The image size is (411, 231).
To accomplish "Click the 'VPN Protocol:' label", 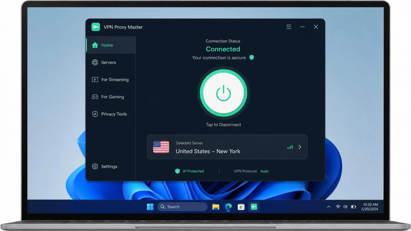I will point(246,171).
